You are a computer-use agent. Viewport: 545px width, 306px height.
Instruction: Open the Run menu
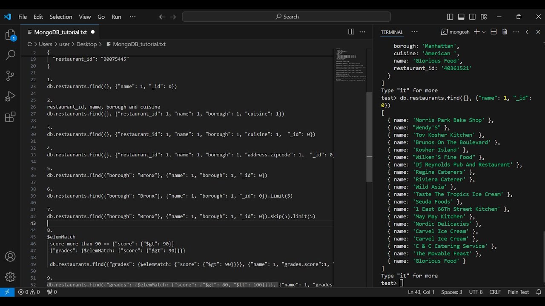pos(116,17)
